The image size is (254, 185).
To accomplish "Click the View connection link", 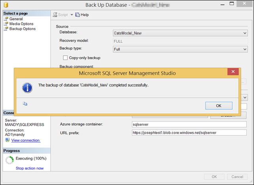I will 25,140.
